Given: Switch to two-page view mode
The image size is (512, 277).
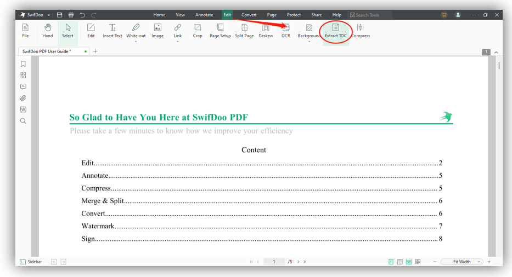Looking at the screenshot, I should pos(400,262).
